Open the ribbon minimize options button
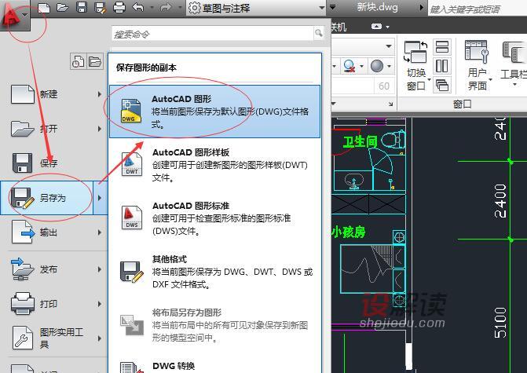Image resolution: width=527 pixels, height=373 pixels. [377, 26]
